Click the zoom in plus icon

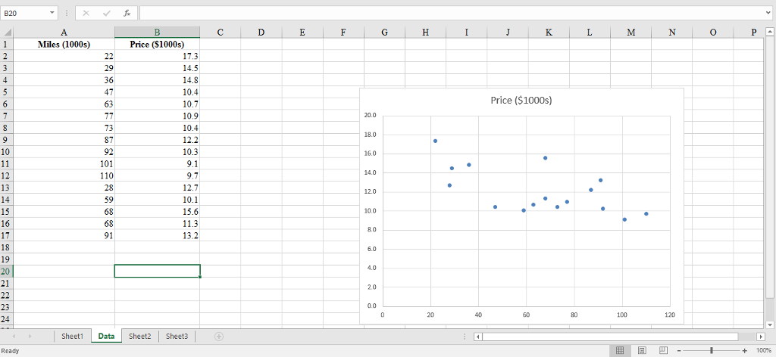click(745, 351)
